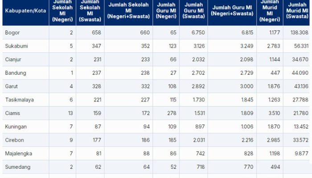Click the value 1.845 in Tasikmalaya row
The width and height of the screenshot is (312, 178).
(x=247, y=100)
